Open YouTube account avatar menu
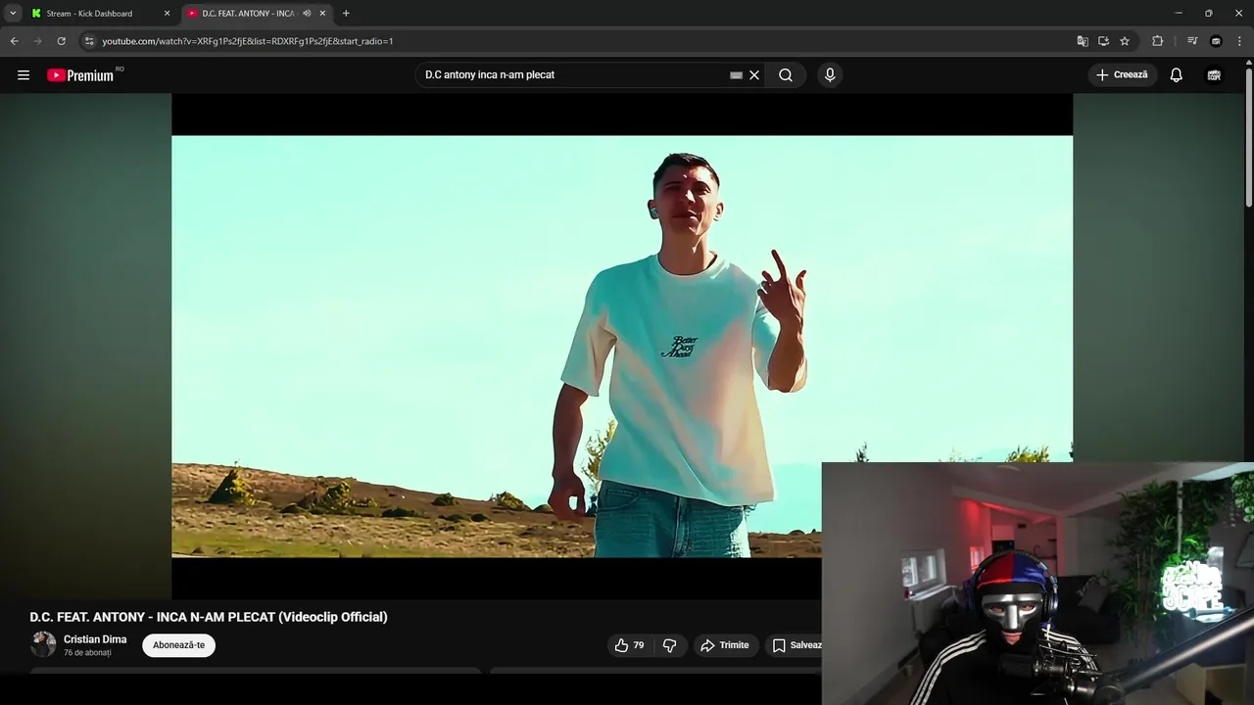 (x=1214, y=75)
